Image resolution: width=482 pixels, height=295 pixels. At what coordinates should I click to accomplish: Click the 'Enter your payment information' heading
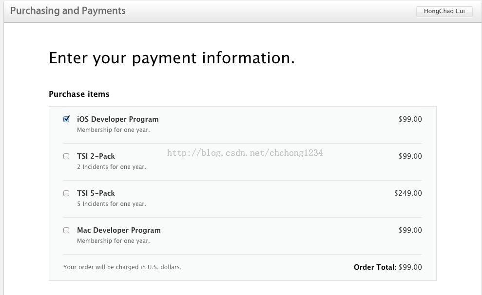(172, 58)
